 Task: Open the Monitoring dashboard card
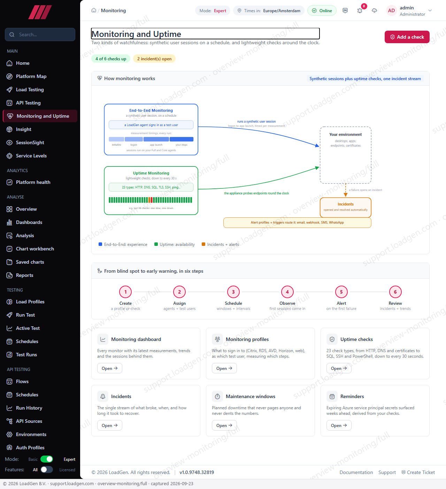point(110,368)
